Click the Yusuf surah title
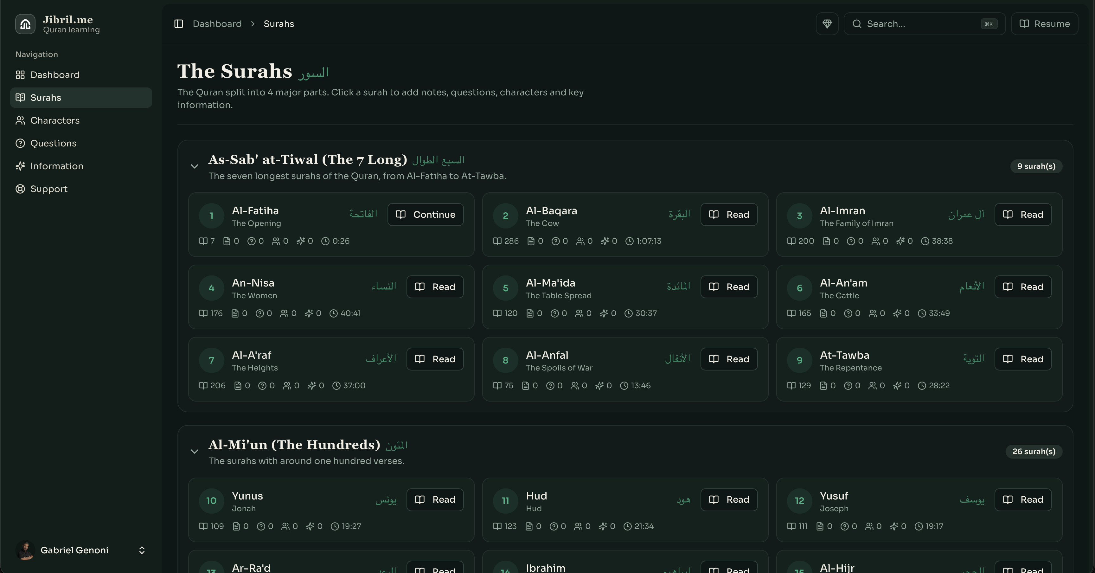 point(834,496)
